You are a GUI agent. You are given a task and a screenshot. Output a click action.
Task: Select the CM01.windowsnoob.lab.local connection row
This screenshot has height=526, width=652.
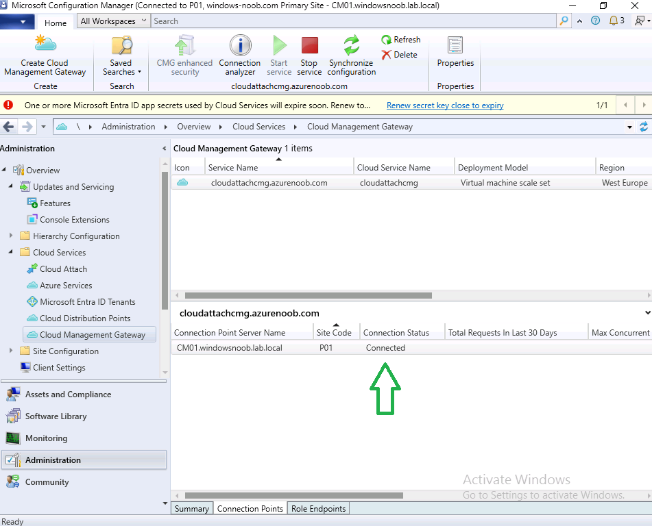411,348
